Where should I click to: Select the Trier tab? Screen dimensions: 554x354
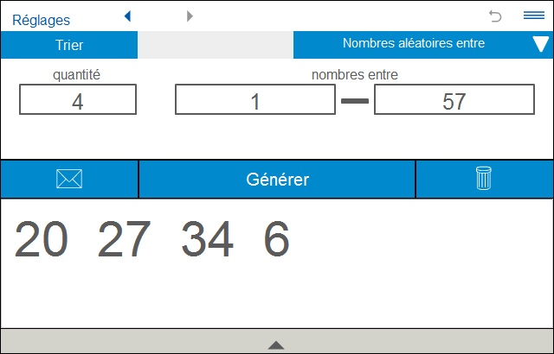[x=68, y=45]
